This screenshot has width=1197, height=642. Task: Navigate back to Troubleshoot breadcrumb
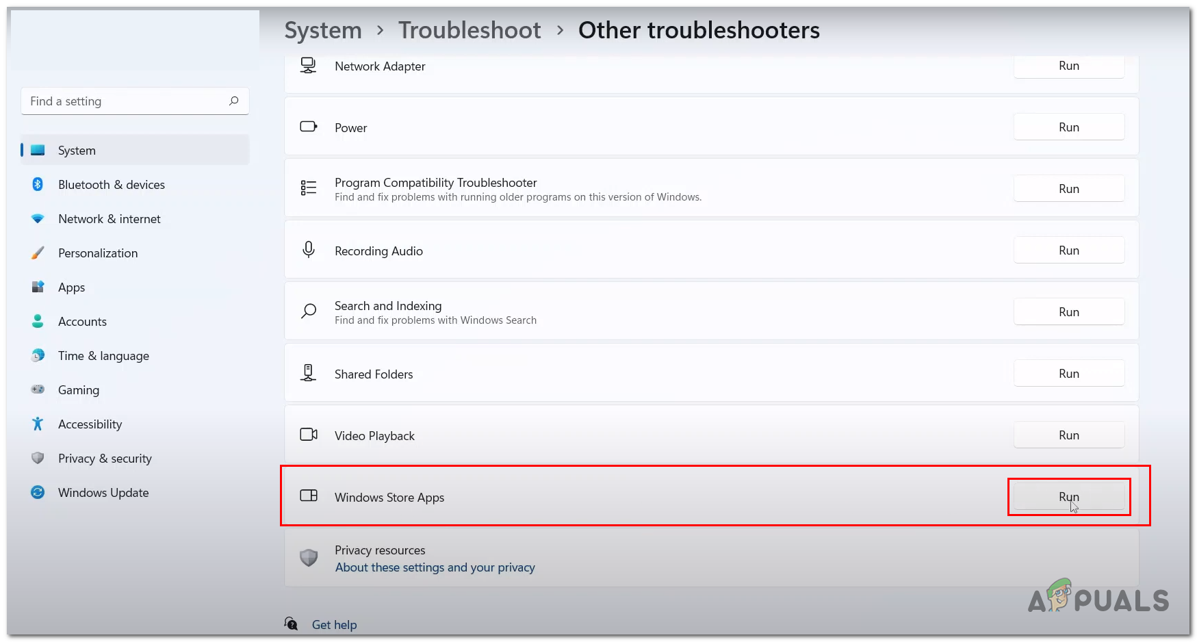click(469, 30)
